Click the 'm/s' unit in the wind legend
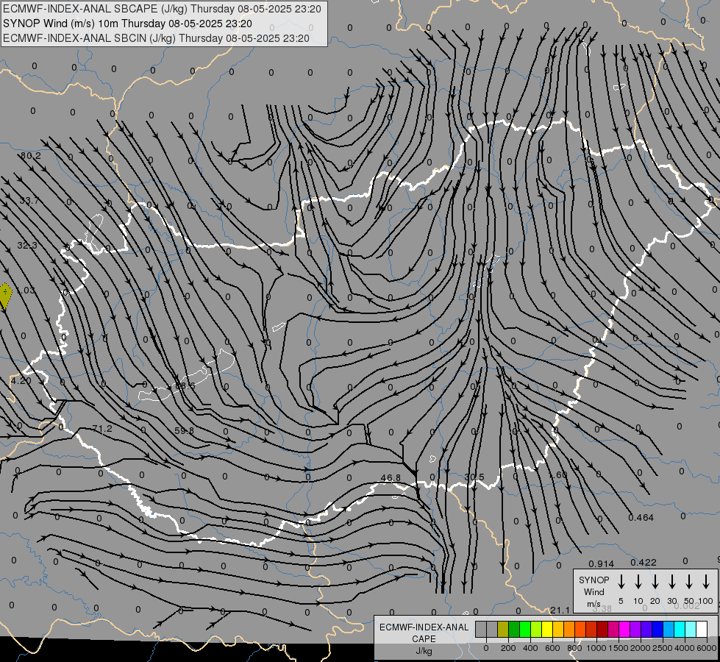720x662 pixels. (x=594, y=604)
